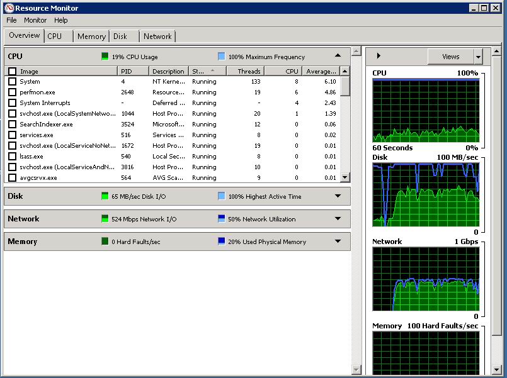Click the green Disk I/O indicator icon
Image resolution: width=507 pixels, height=378 pixels.
click(105, 196)
